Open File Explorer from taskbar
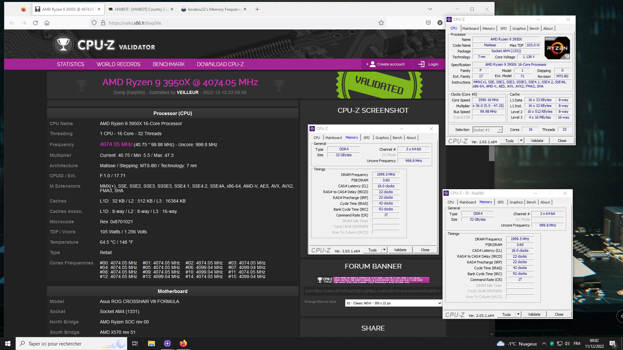623x350 pixels. (x=151, y=344)
